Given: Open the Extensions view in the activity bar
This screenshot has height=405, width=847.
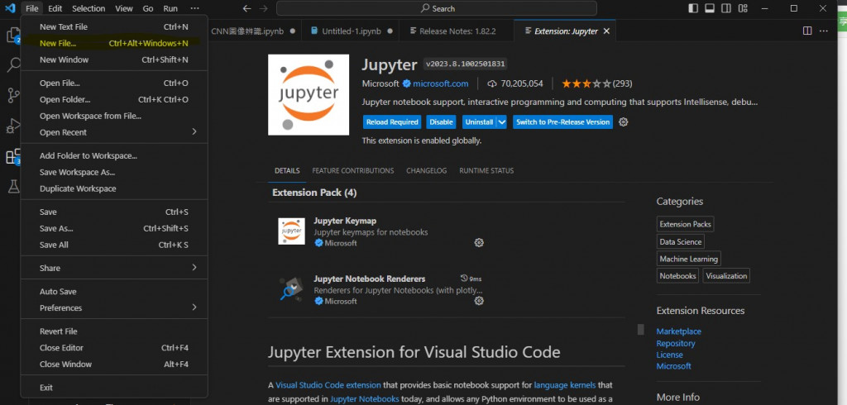Looking at the screenshot, I should (12, 156).
